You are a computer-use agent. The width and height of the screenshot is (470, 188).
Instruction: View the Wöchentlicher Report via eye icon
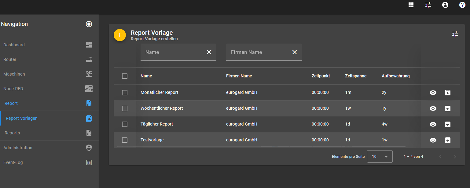click(x=433, y=108)
